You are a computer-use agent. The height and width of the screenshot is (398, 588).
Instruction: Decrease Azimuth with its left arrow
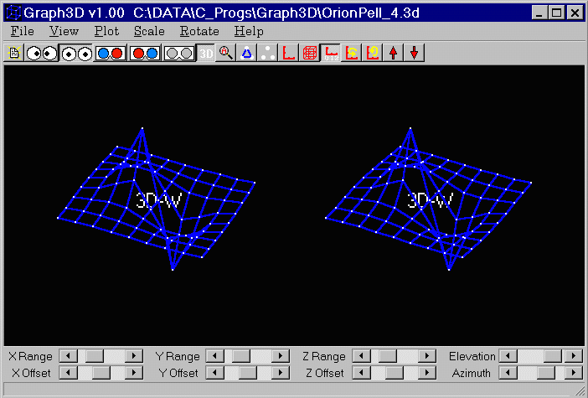tap(508, 373)
